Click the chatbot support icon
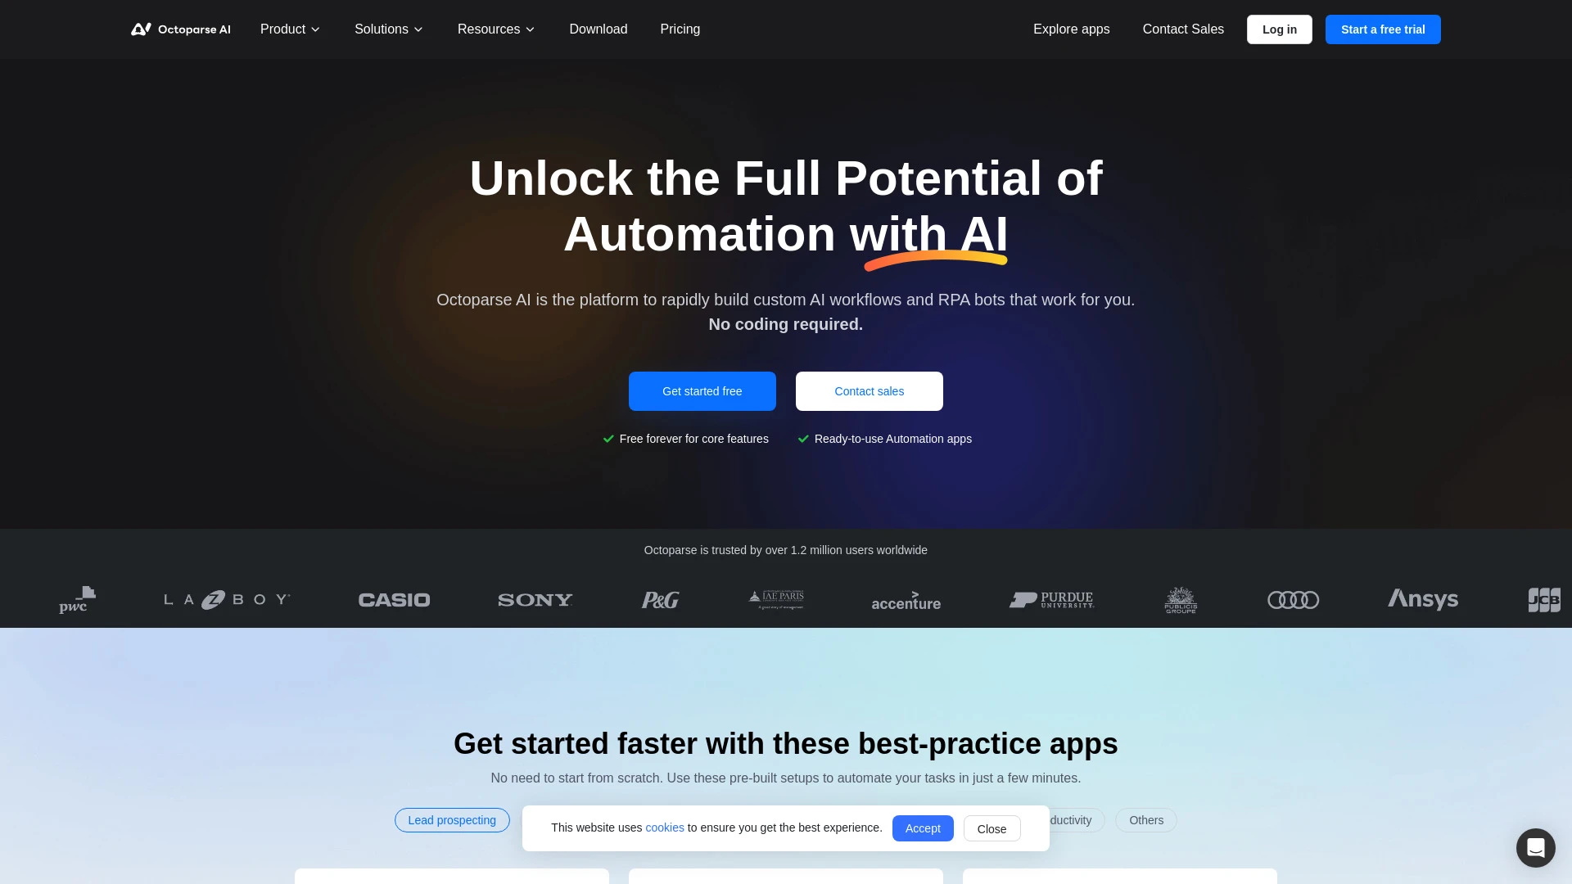1572x884 pixels. tap(1535, 847)
